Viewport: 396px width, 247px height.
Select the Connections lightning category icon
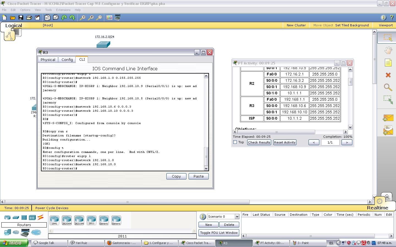pyautogui.click(x=40, y=217)
